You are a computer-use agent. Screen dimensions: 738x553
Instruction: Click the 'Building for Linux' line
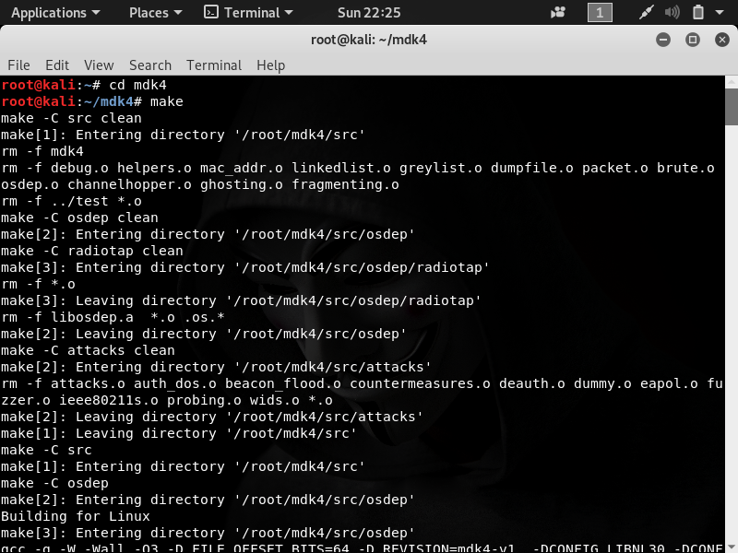pos(76,516)
